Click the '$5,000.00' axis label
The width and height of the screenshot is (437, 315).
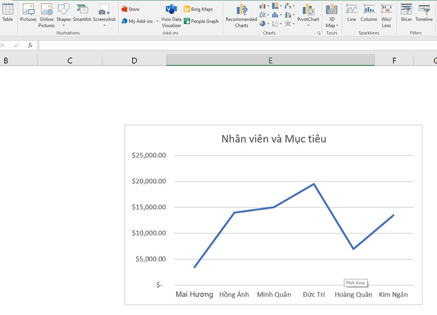click(x=151, y=259)
